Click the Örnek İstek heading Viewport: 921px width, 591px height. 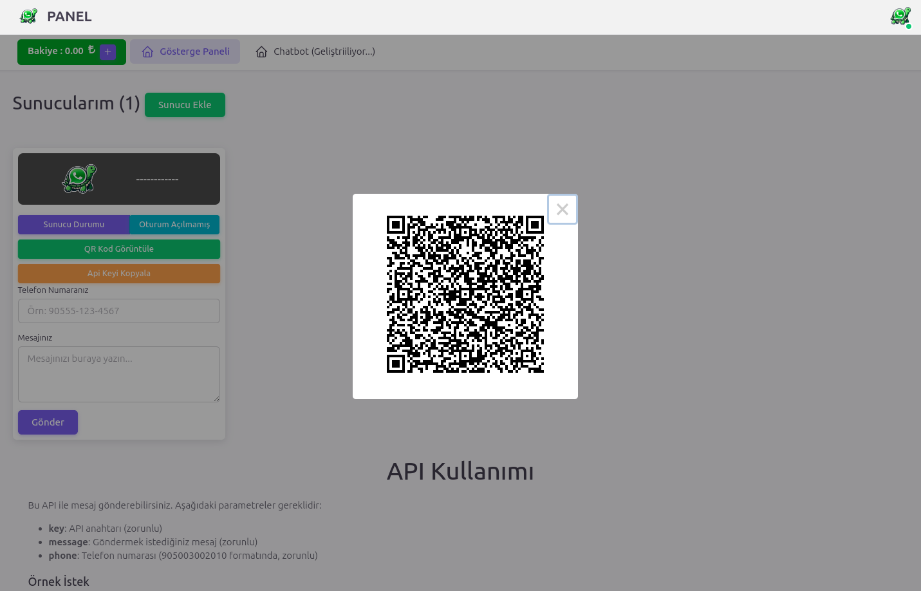pyautogui.click(x=59, y=581)
